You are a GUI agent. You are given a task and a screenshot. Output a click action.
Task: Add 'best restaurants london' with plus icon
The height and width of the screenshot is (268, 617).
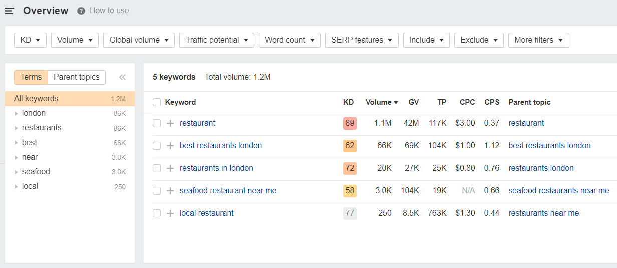[170, 146]
